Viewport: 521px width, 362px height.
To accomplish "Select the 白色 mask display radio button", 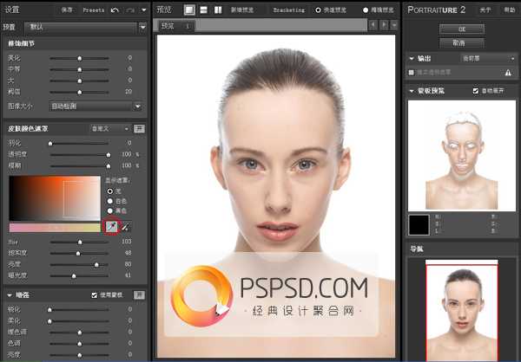I will point(109,200).
